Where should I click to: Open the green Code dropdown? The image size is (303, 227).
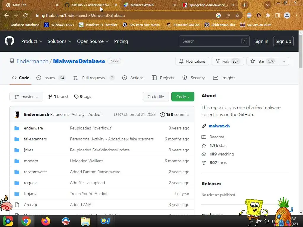[x=183, y=97]
